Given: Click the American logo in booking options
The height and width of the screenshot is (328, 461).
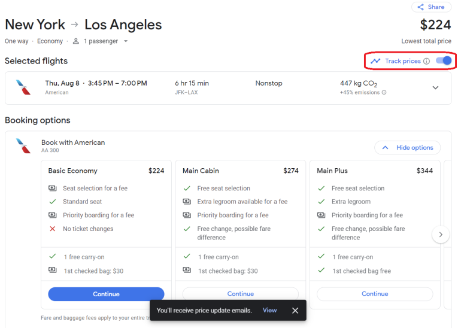Looking at the screenshot, I should 23,146.
